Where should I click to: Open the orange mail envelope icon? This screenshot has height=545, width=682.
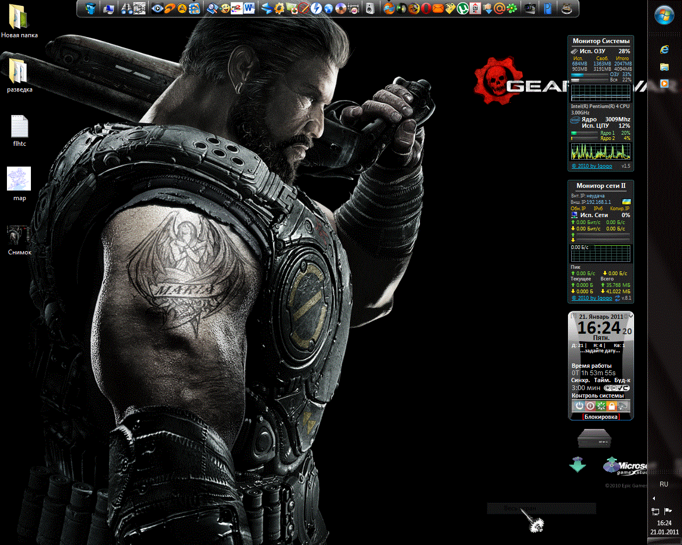438,9
